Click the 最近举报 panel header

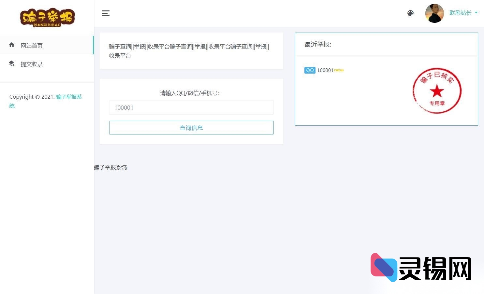[x=318, y=45]
